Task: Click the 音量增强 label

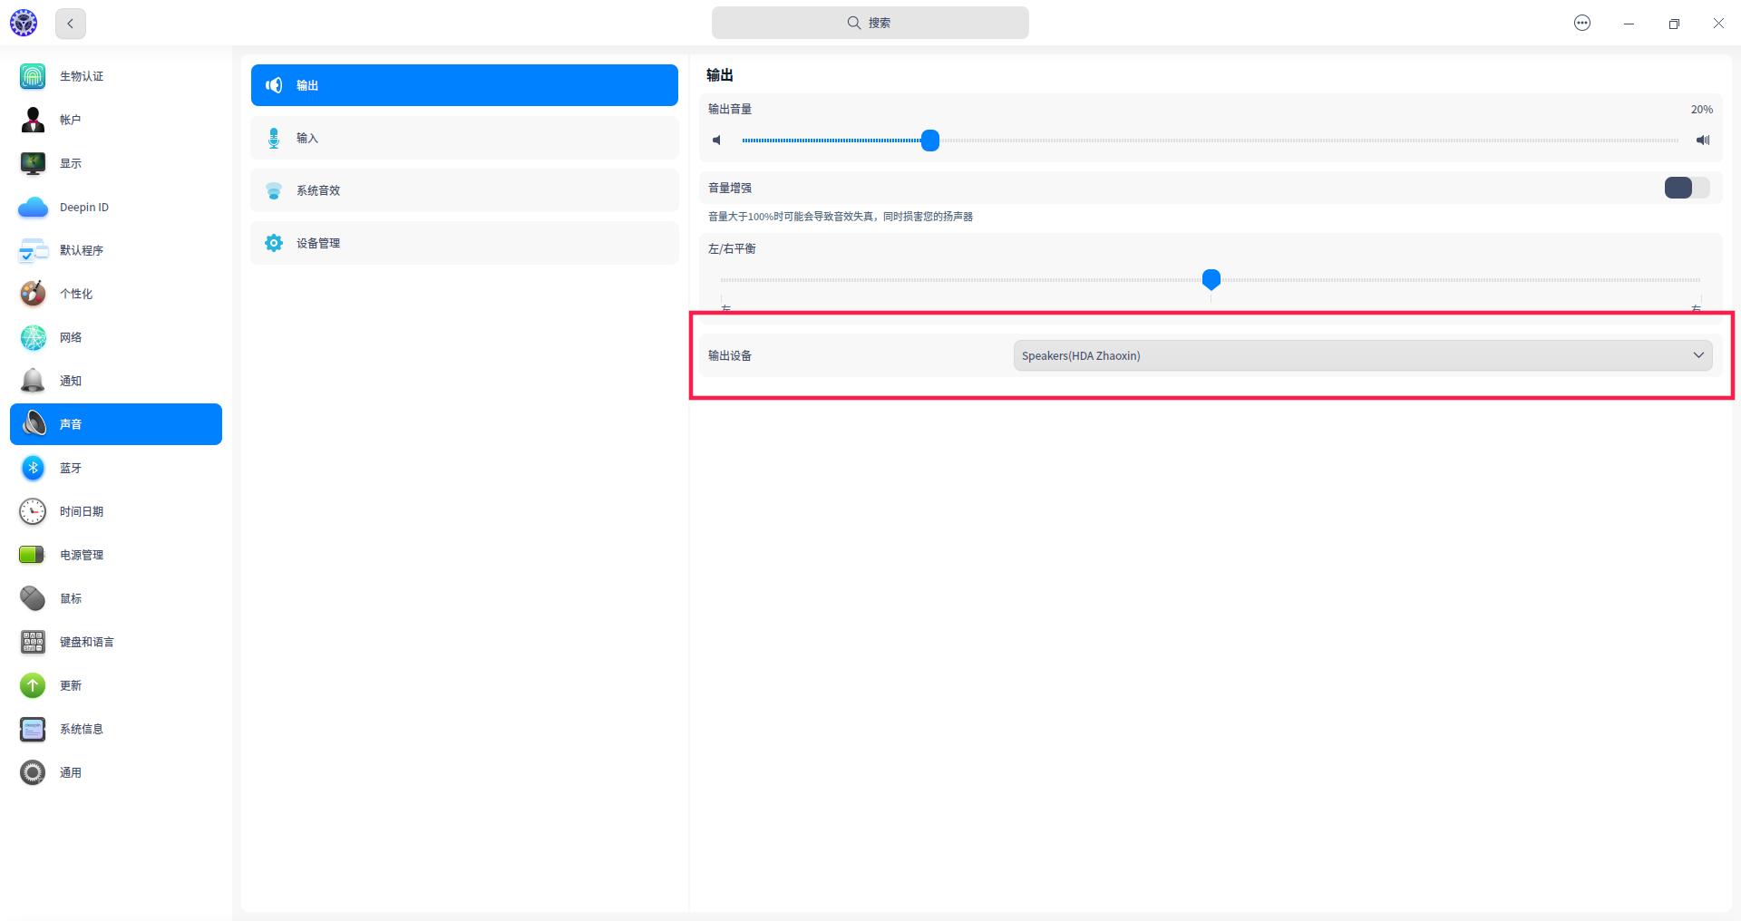Action: coord(730,188)
